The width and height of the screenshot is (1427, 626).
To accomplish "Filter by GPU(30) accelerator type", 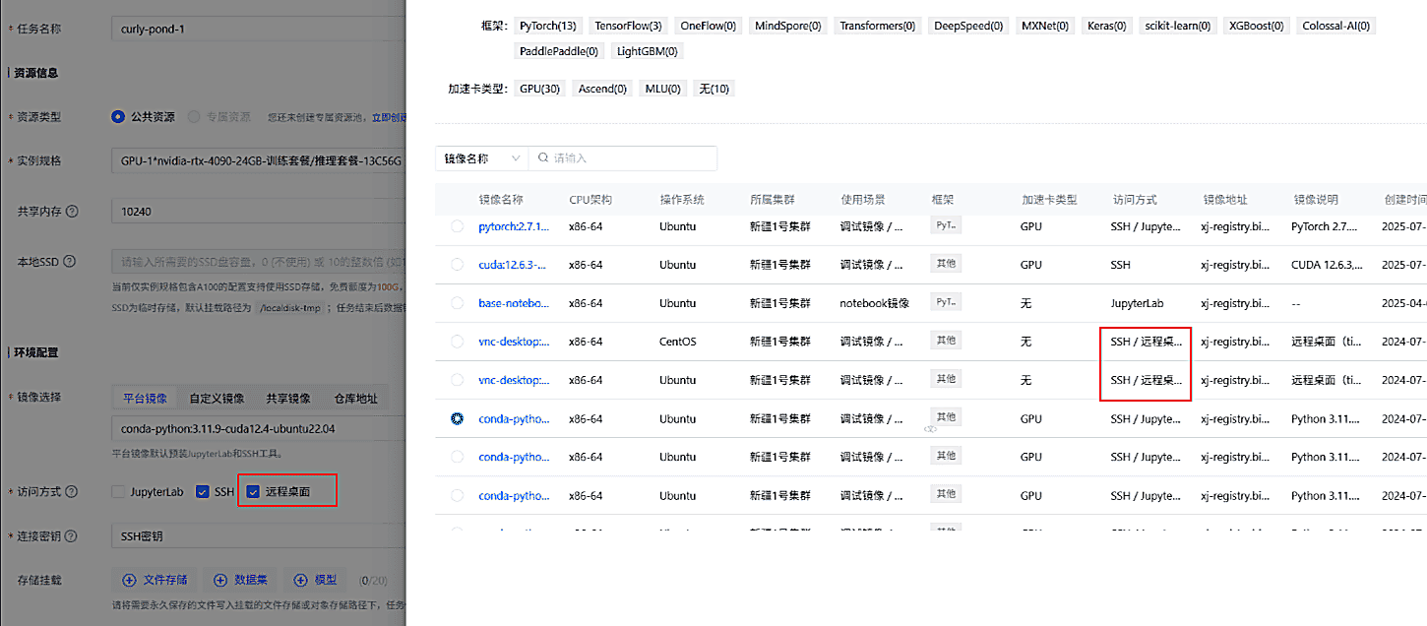I will click(540, 89).
